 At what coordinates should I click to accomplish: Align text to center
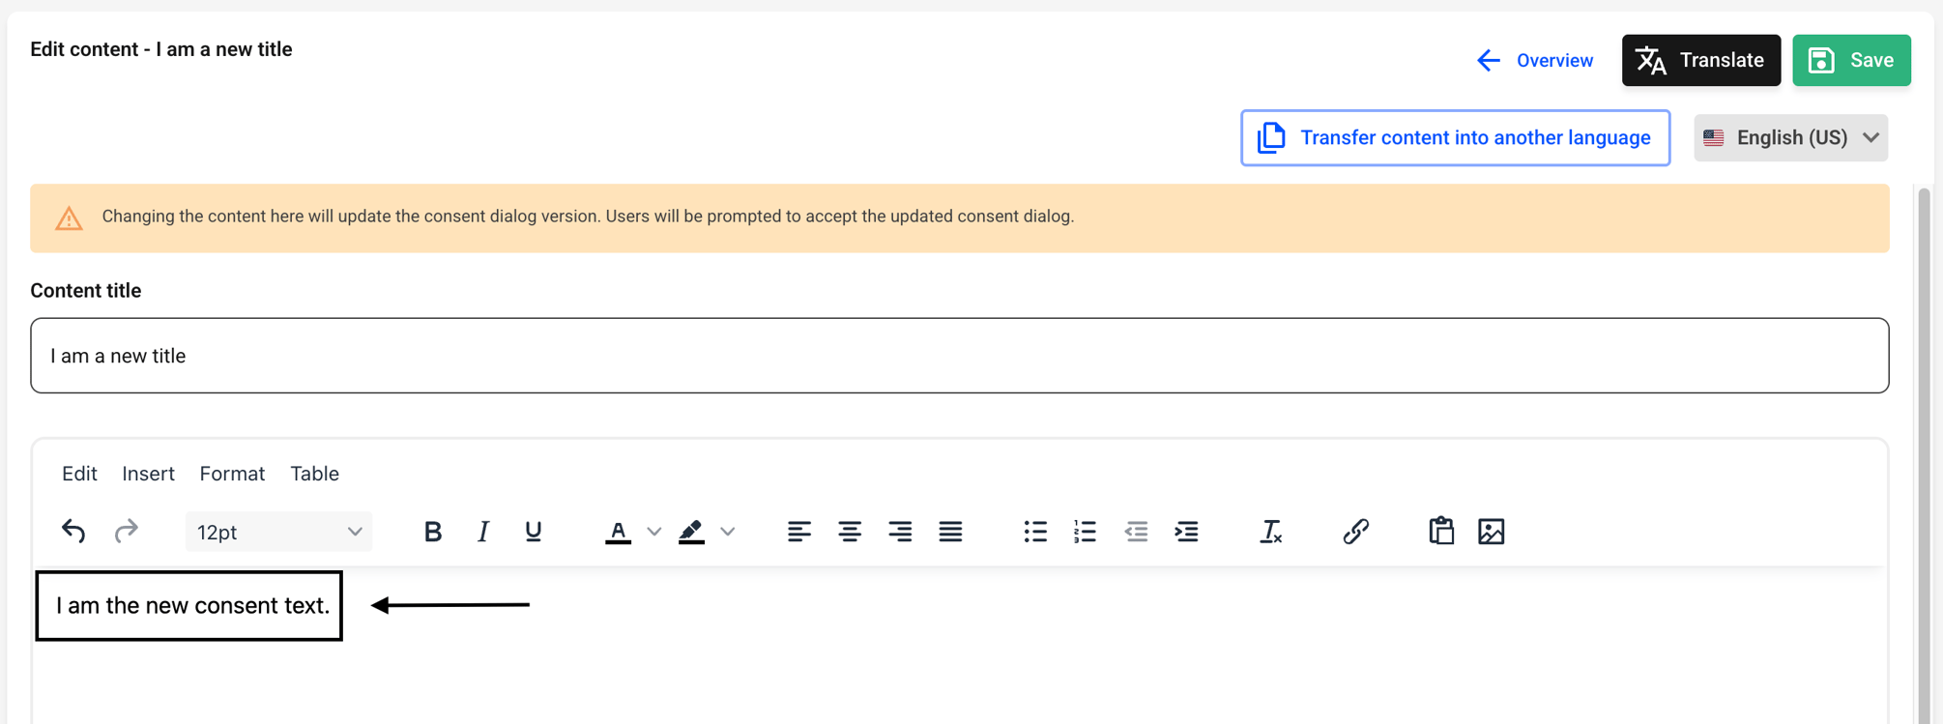(850, 532)
